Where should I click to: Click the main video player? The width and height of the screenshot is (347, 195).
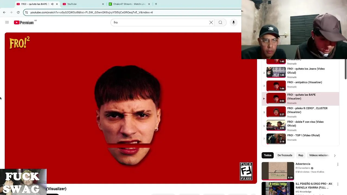tap(131, 108)
